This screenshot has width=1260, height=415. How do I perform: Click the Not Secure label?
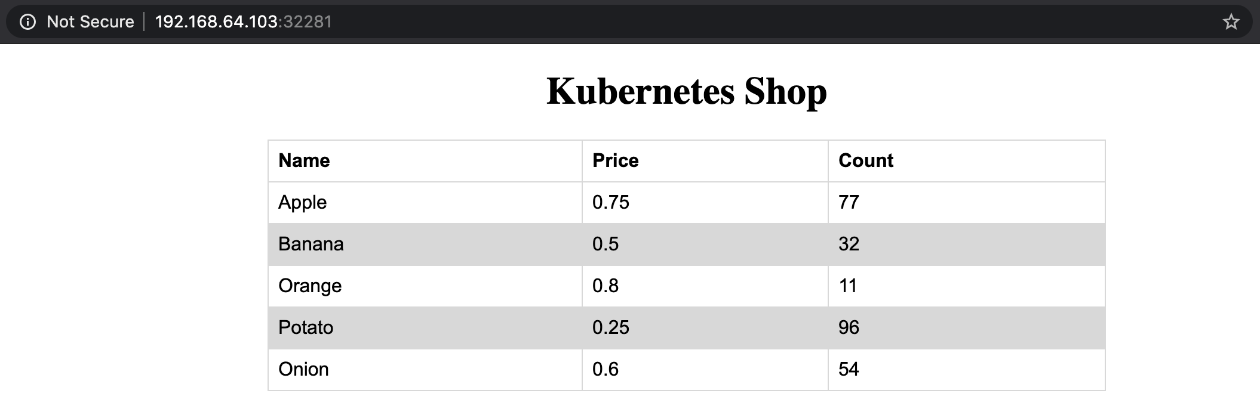point(90,22)
